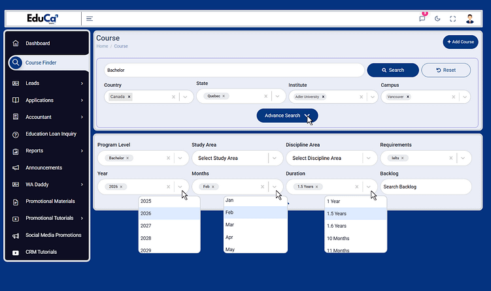Image resolution: width=491 pixels, height=291 pixels.
Task: Click the Dashboard home icon
Action: point(16,44)
